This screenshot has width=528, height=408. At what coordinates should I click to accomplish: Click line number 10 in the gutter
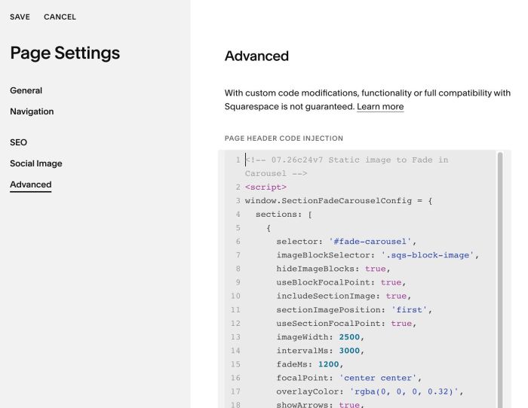pyautogui.click(x=235, y=296)
